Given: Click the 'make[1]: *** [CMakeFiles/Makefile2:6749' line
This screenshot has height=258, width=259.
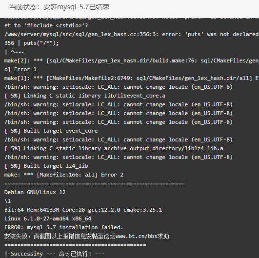Looking at the screenshot, I should click(x=132, y=78).
